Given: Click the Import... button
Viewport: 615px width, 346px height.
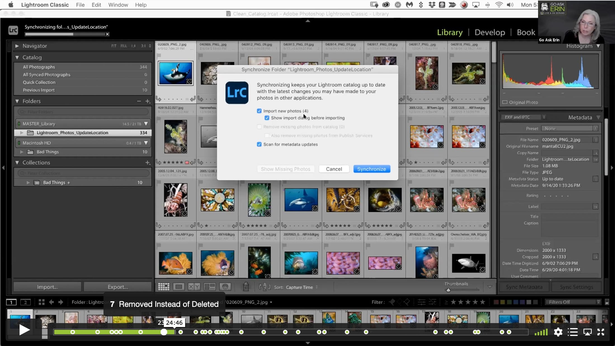Looking at the screenshot, I should (x=47, y=287).
